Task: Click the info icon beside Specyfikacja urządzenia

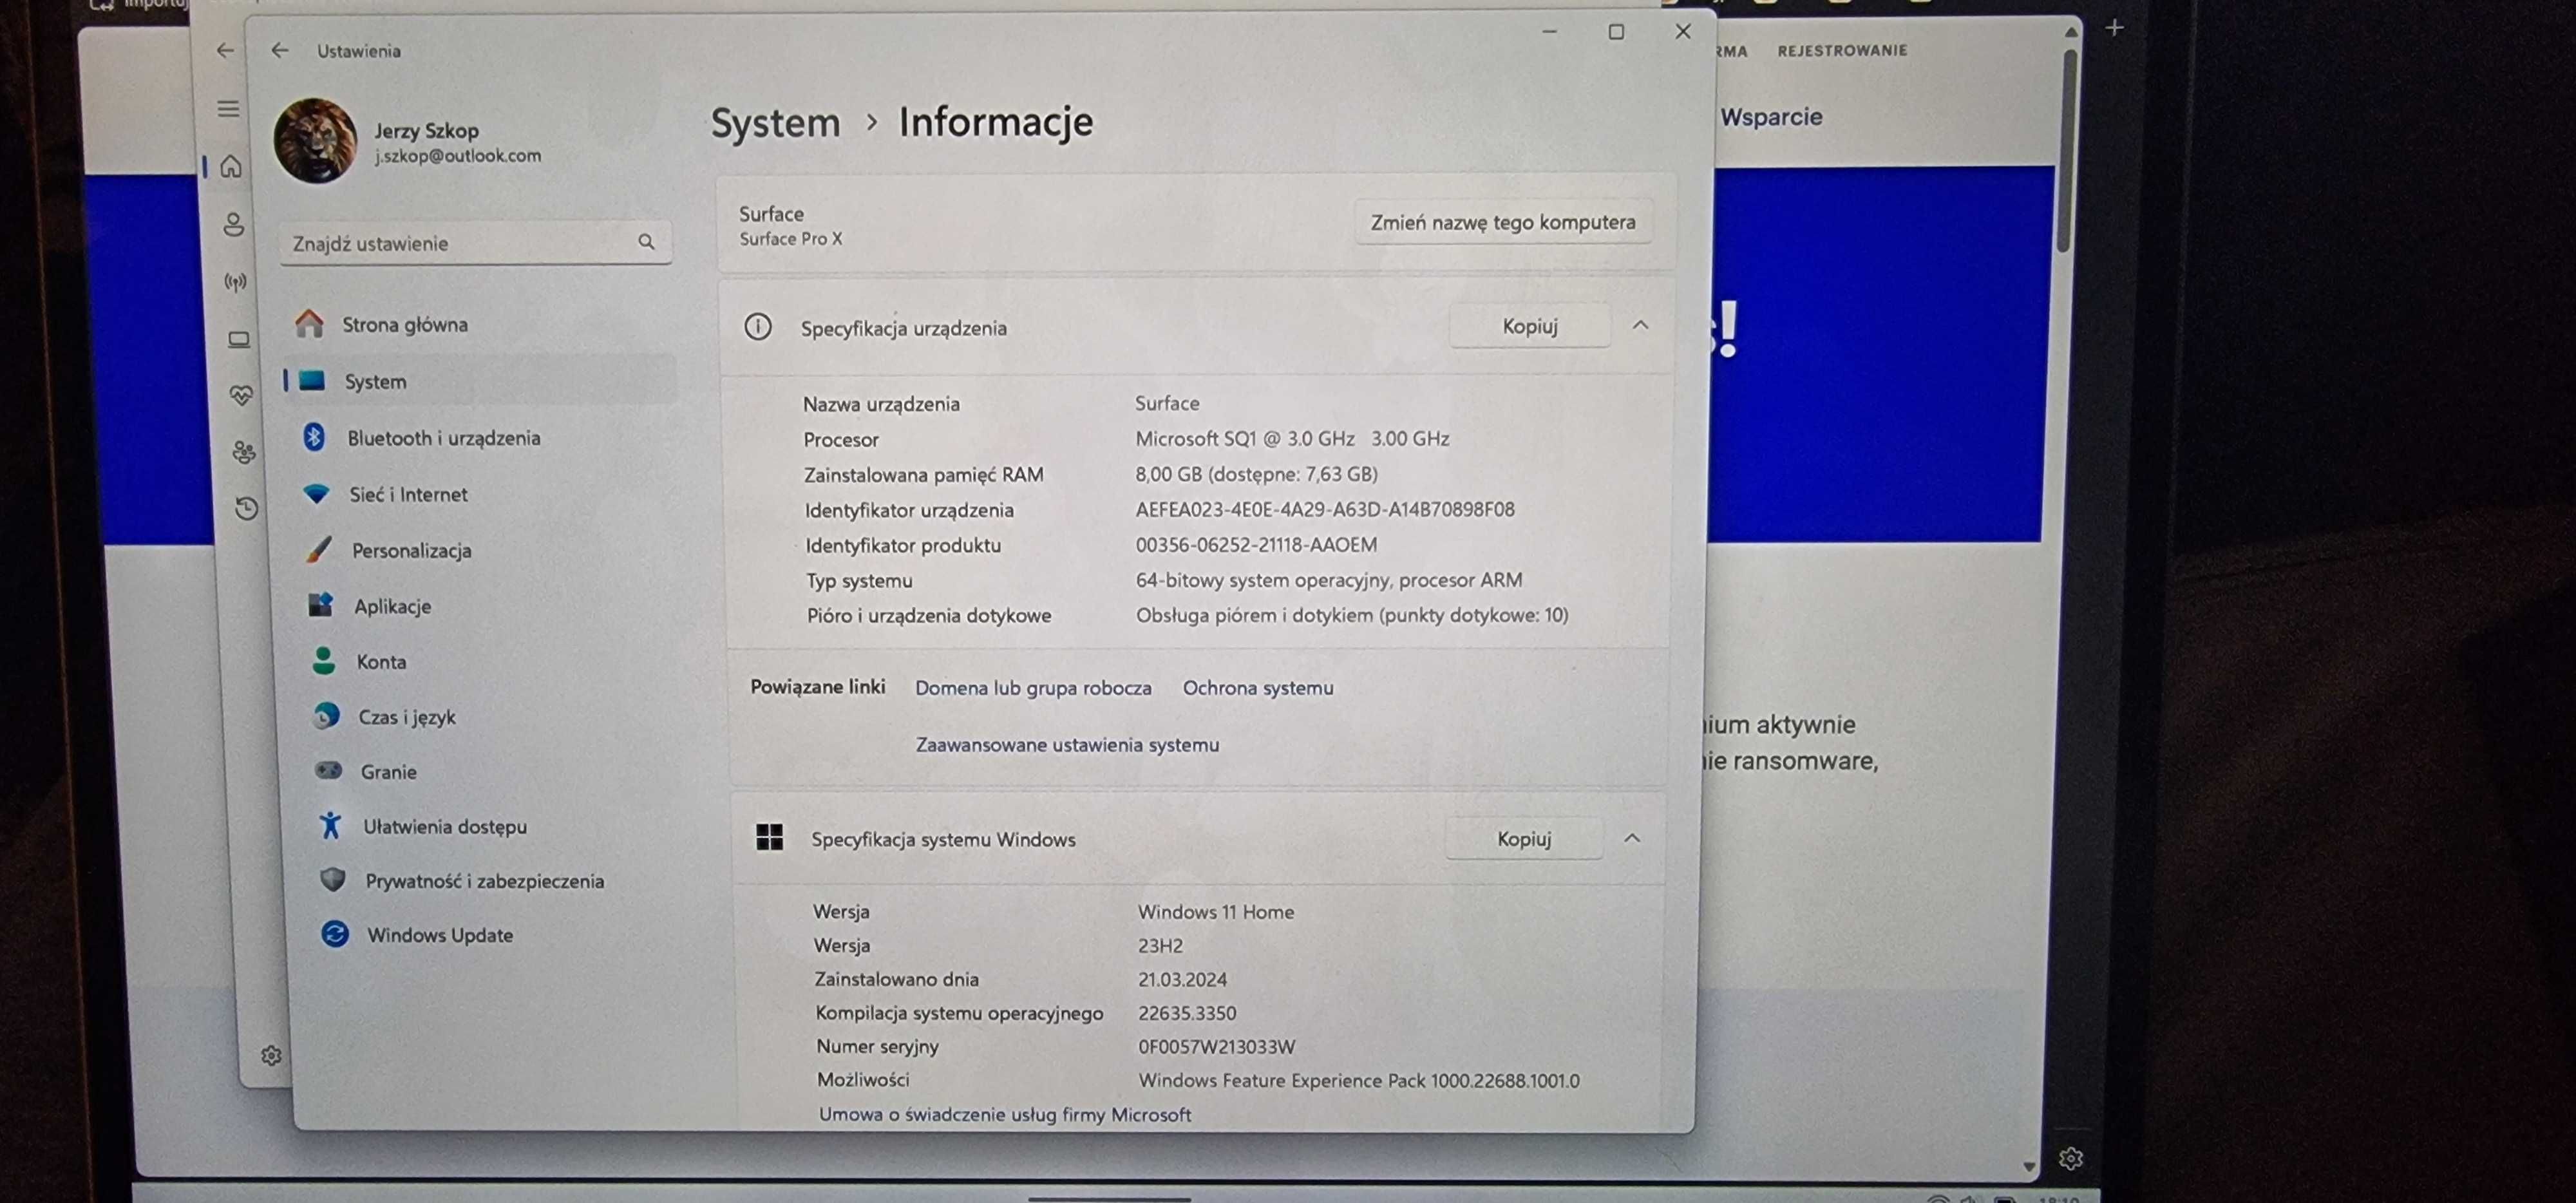Action: [x=758, y=326]
